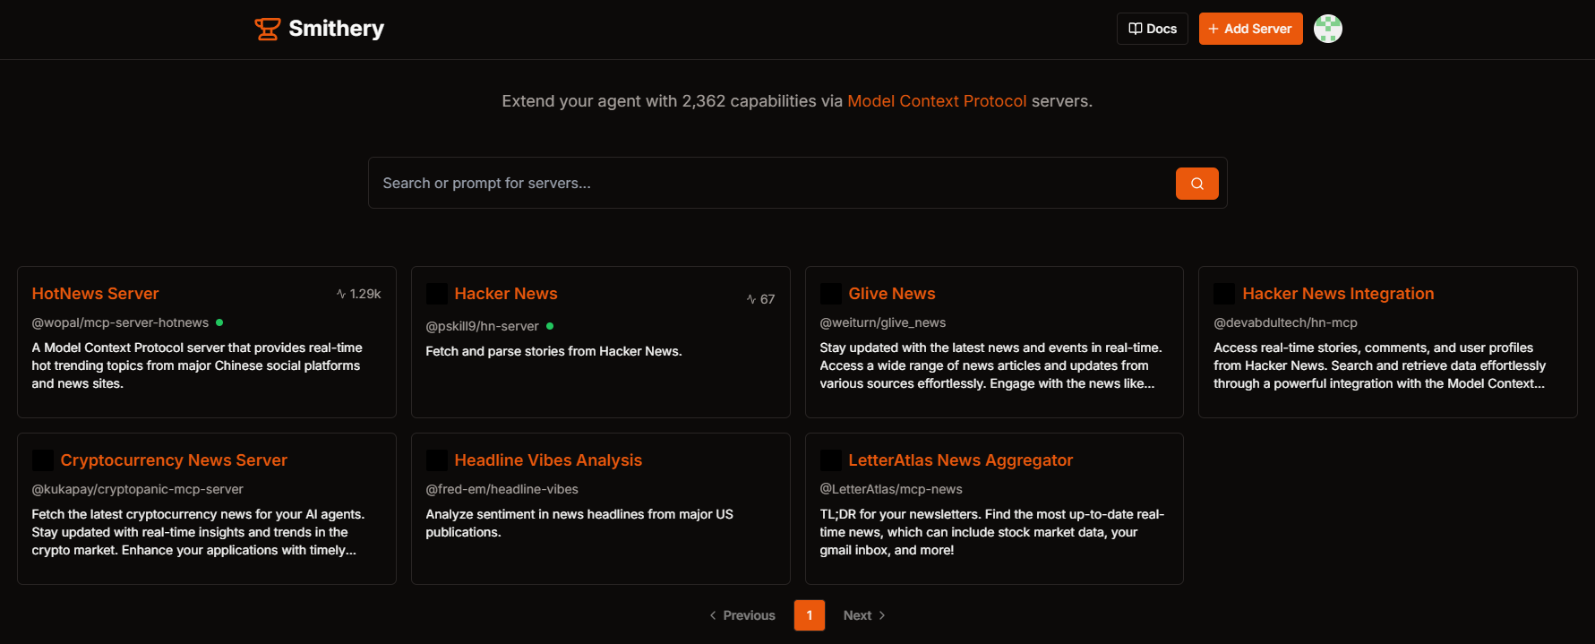Click @devabdultech/hn-mcp handle

[1285, 322]
